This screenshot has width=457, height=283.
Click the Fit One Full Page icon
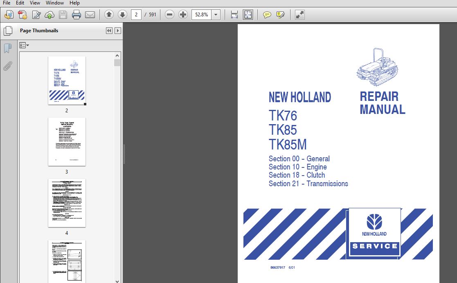coord(248,15)
